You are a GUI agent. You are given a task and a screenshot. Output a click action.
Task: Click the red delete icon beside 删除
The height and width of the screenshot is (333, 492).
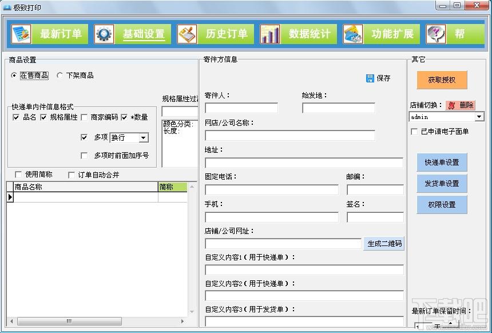(451, 105)
